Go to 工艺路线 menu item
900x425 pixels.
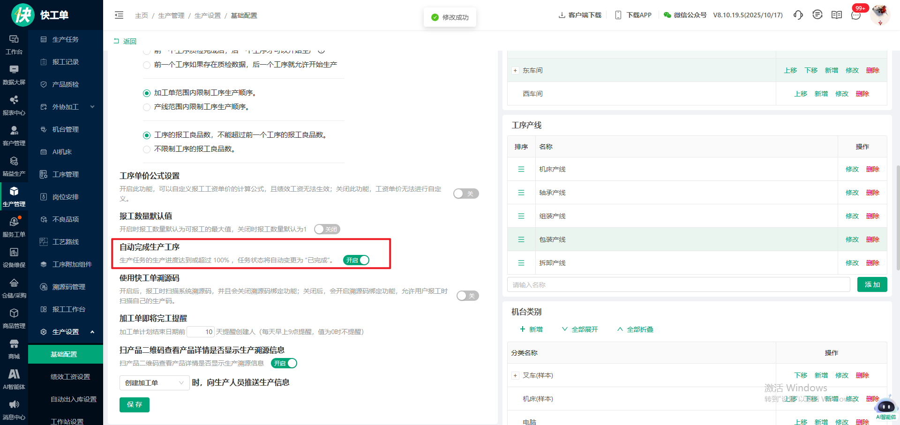(65, 242)
